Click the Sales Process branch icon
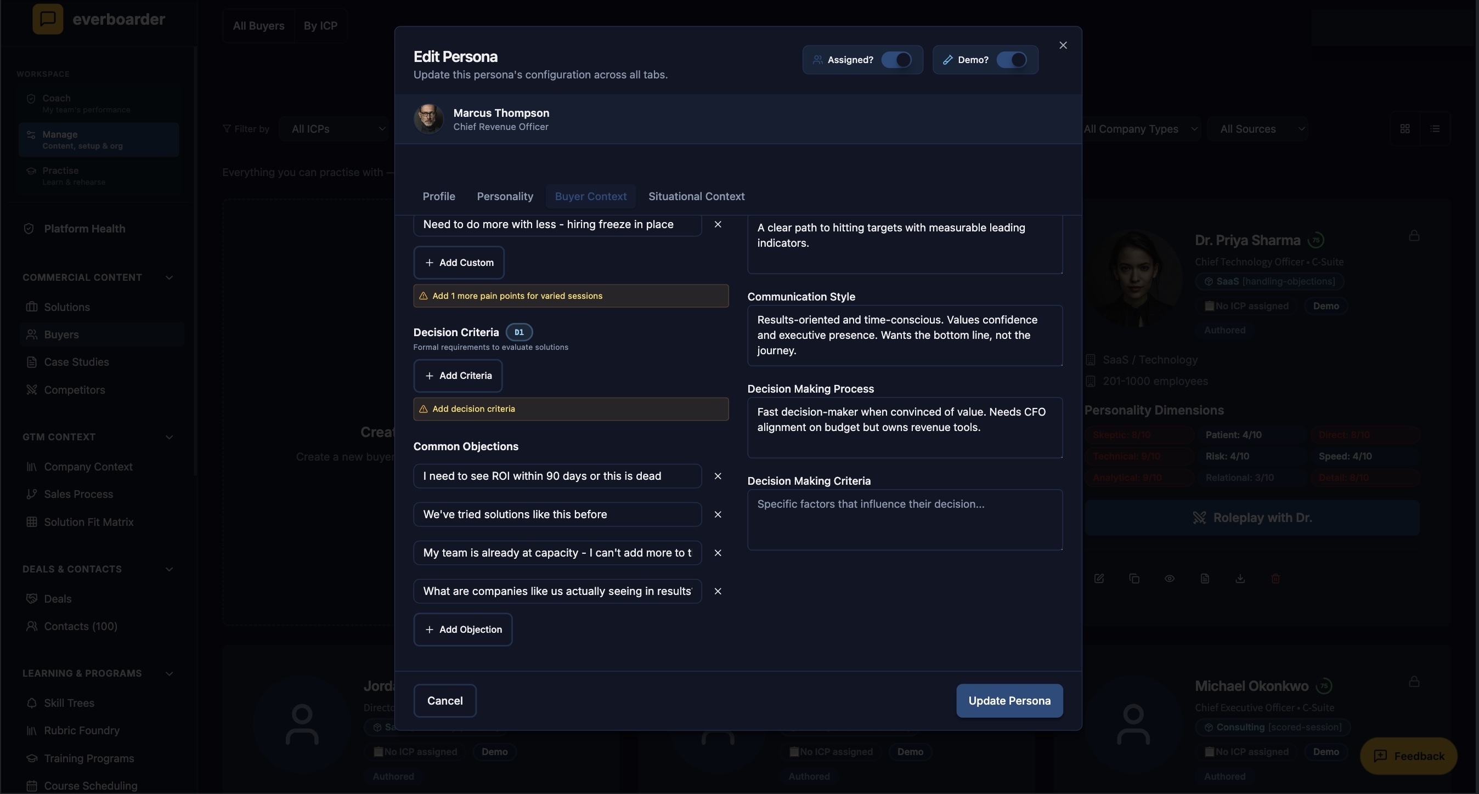Image resolution: width=1479 pixels, height=794 pixels. [x=32, y=494]
